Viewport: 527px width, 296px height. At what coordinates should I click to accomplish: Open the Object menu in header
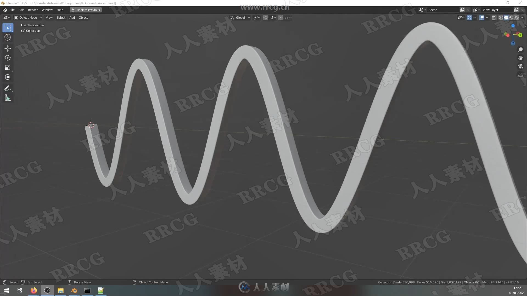click(x=83, y=17)
